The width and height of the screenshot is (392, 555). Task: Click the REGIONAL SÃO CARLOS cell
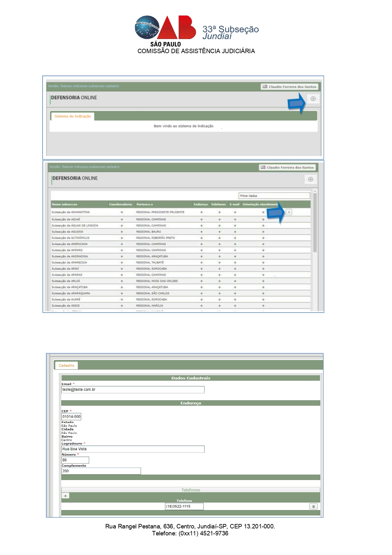click(153, 293)
